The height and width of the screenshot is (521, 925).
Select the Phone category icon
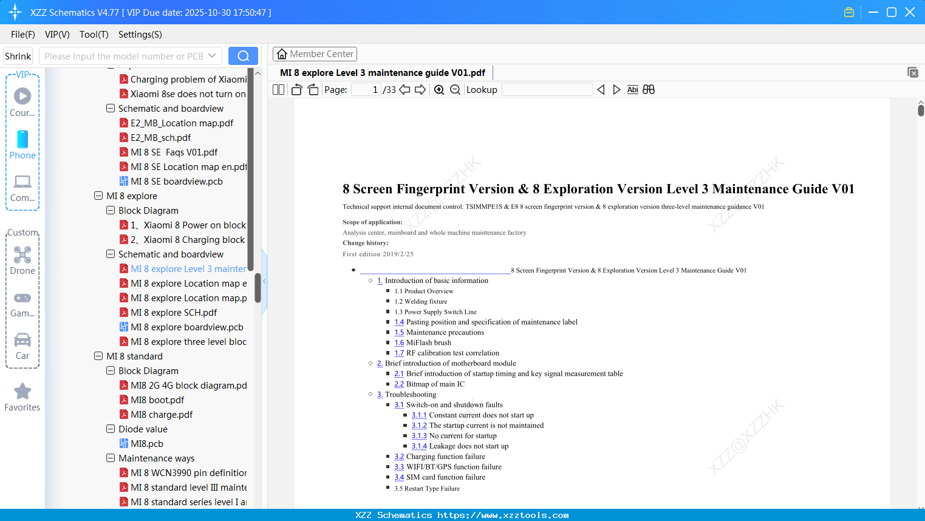(22, 145)
